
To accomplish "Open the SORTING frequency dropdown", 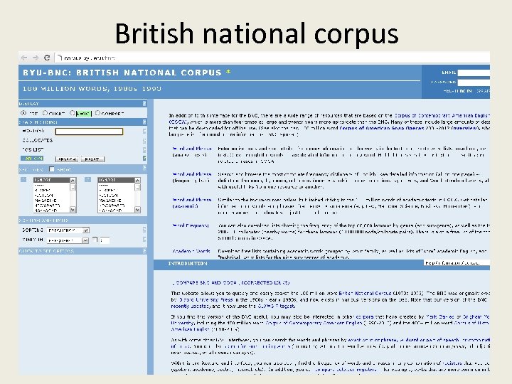I will (x=68, y=230).
